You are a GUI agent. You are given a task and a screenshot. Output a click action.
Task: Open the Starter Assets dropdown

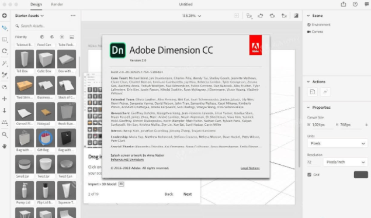[29, 16]
